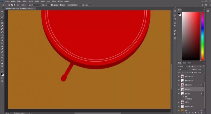Select the Crop tool
This screenshot has width=211, height=114.
pos(2,23)
